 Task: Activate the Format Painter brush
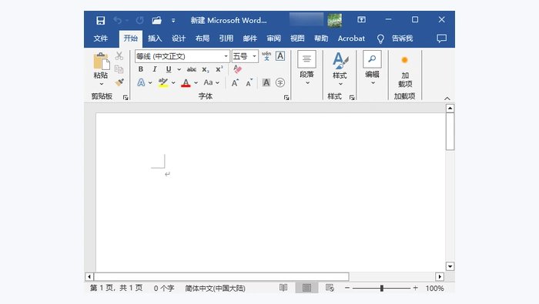pos(119,82)
